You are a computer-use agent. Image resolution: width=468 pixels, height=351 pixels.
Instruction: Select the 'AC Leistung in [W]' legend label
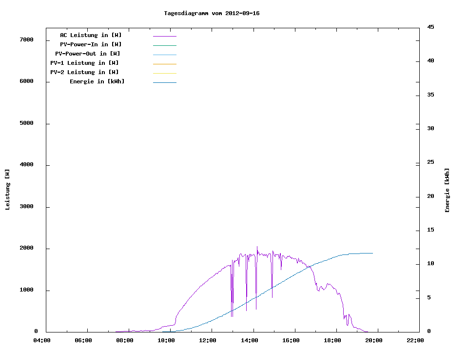pos(91,35)
